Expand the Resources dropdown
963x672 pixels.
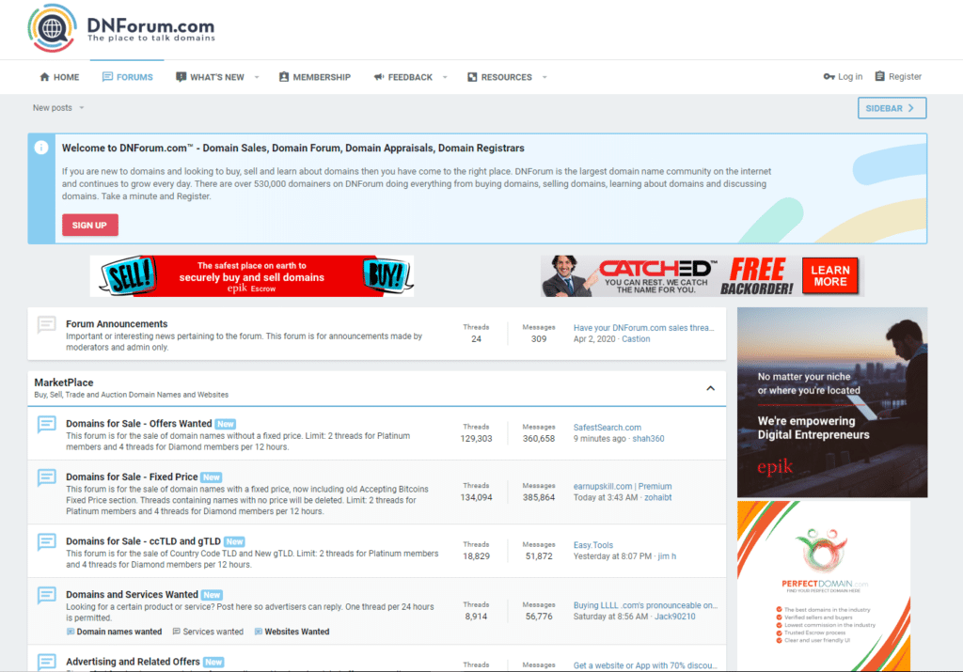coord(506,77)
